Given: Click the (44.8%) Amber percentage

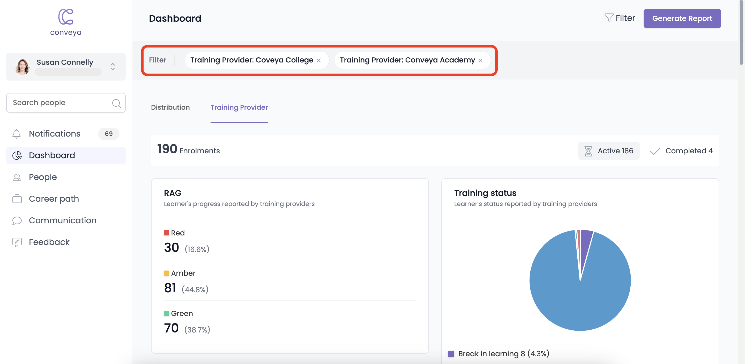Looking at the screenshot, I should click(x=195, y=290).
